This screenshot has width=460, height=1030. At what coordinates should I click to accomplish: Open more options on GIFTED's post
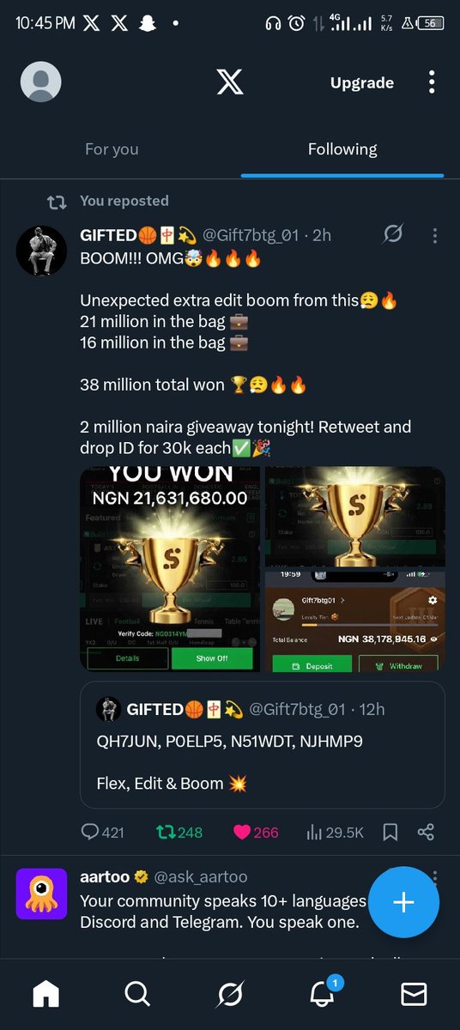click(x=435, y=234)
